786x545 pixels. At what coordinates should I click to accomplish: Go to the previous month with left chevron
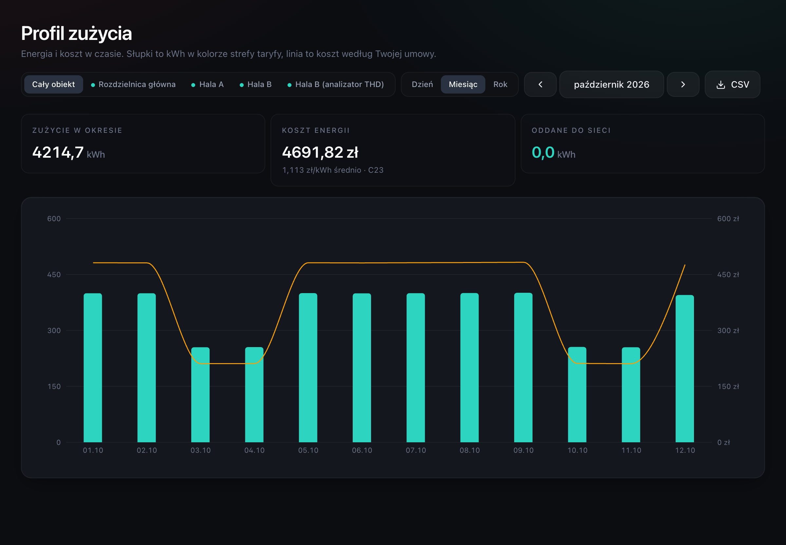pos(540,84)
